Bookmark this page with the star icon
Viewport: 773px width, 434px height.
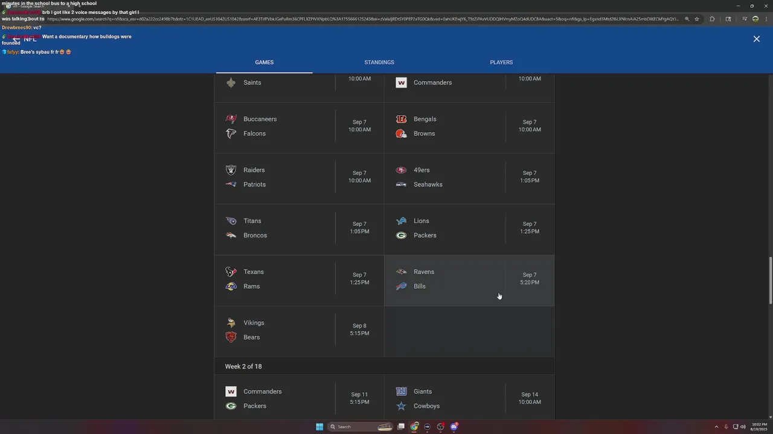coord(697,19)
